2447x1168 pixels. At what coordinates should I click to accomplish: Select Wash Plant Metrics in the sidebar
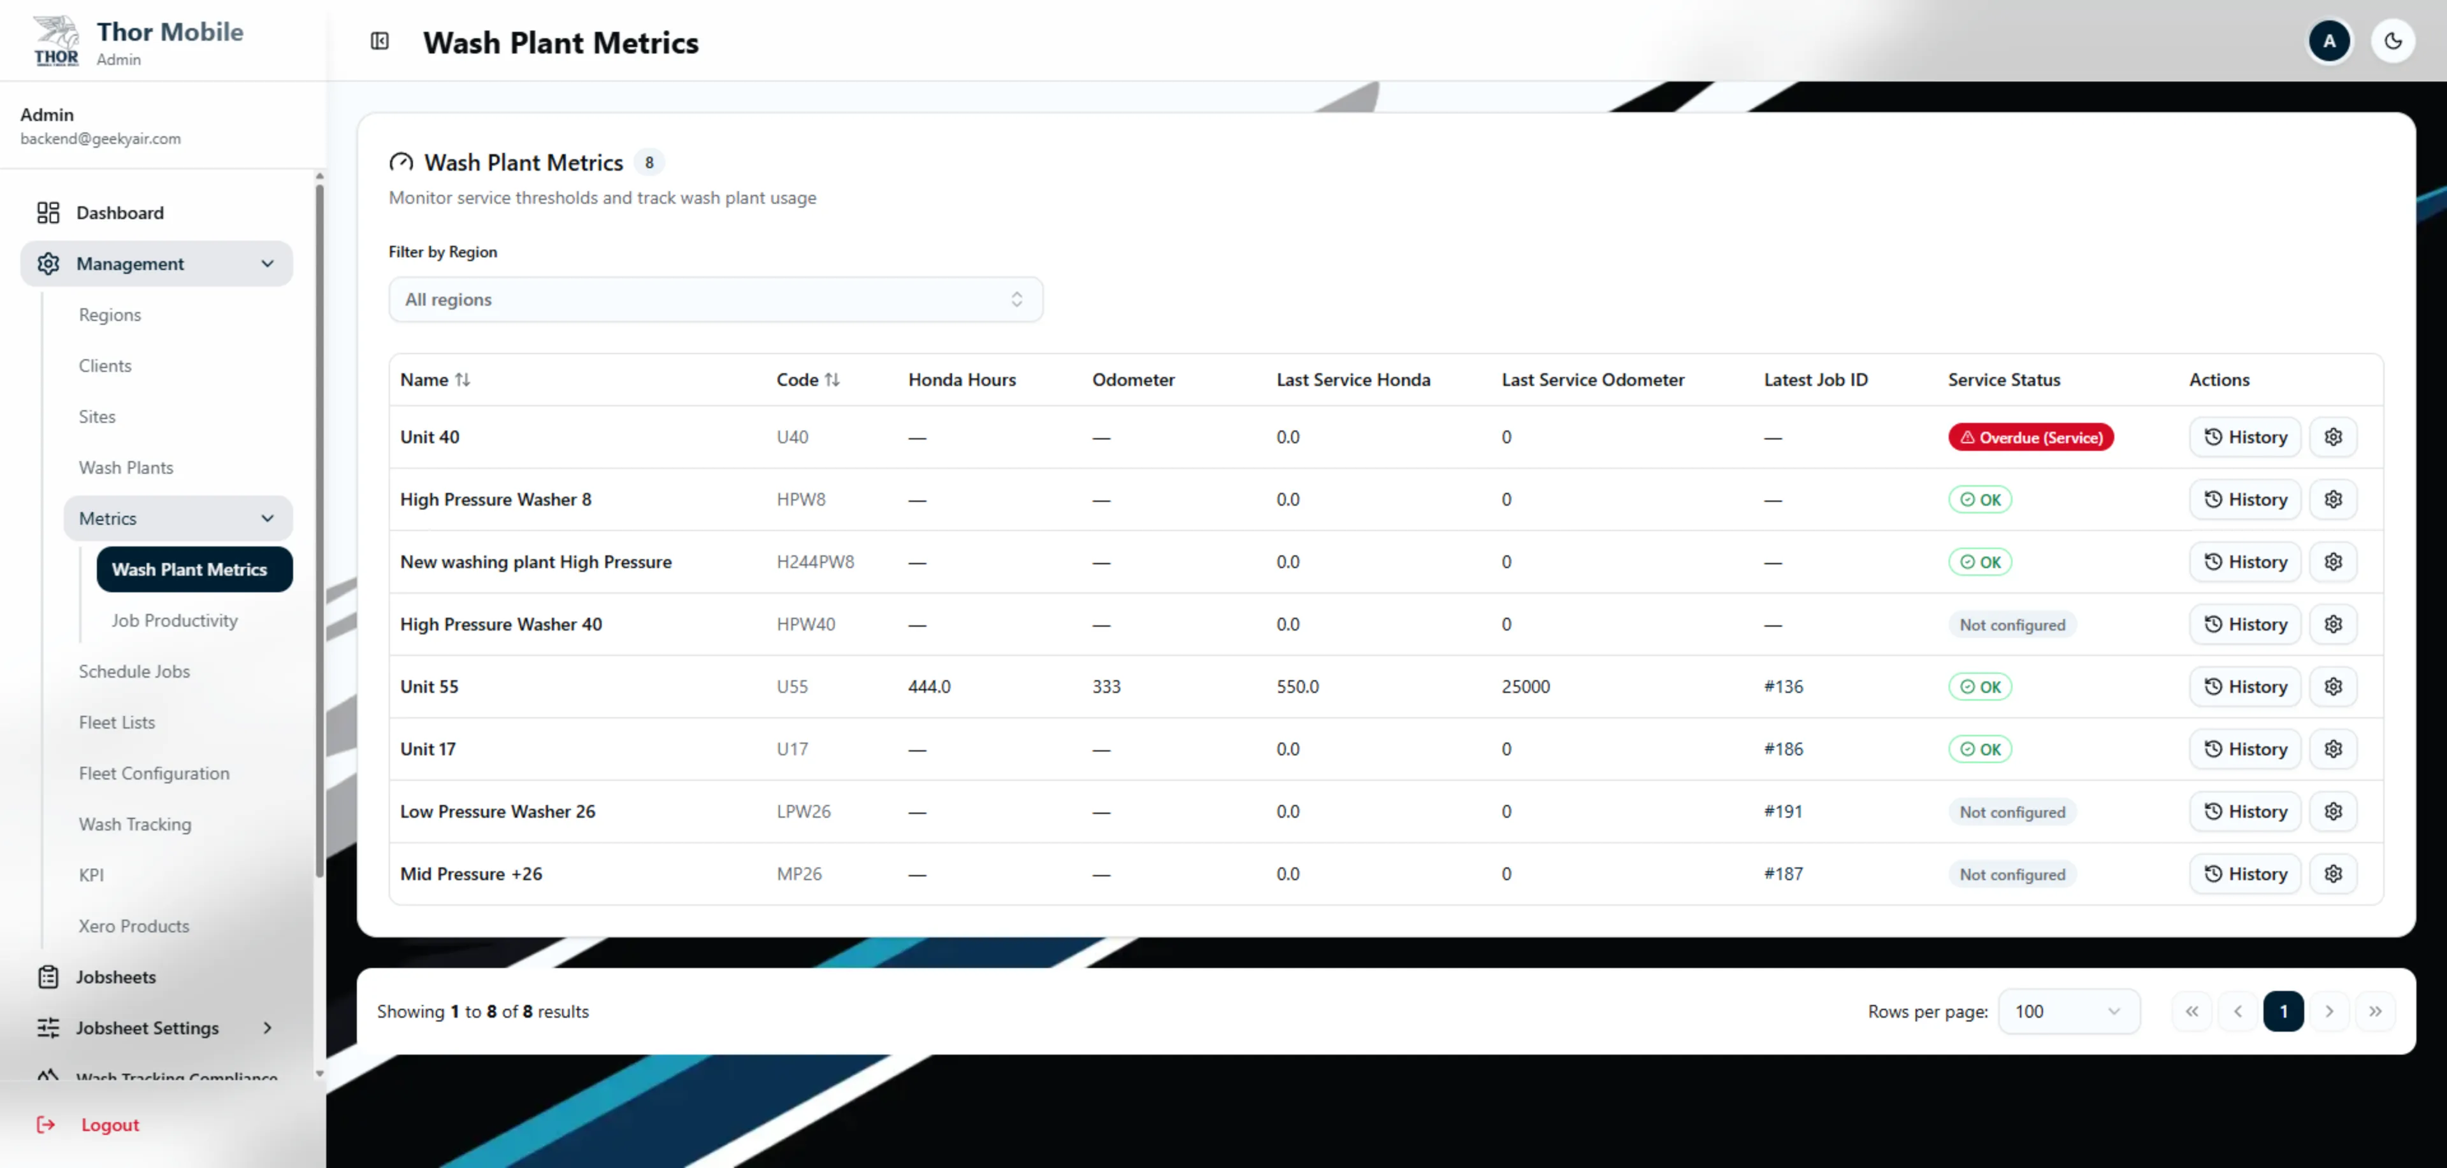tap(195, 570)
